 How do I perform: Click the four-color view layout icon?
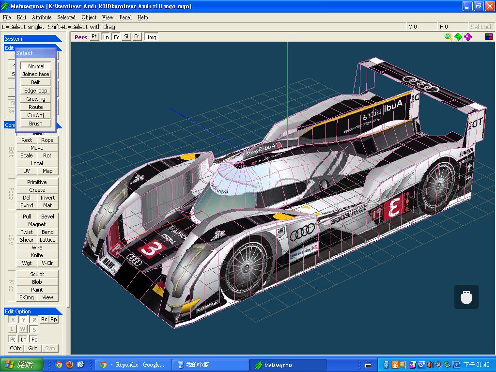pyautogui.click(x=489, y=37)
